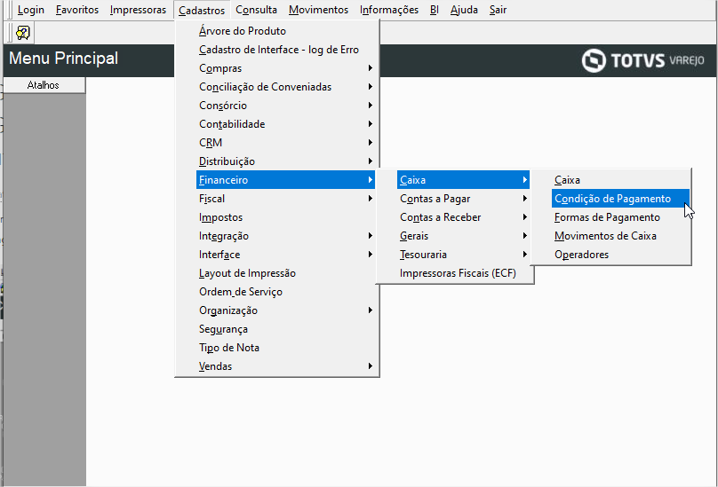Image resolution: width=718 pixels, height=487 pixels.
Task: Expand the Compras submenu
Action: pyautogui.click(x=285, y=68)
